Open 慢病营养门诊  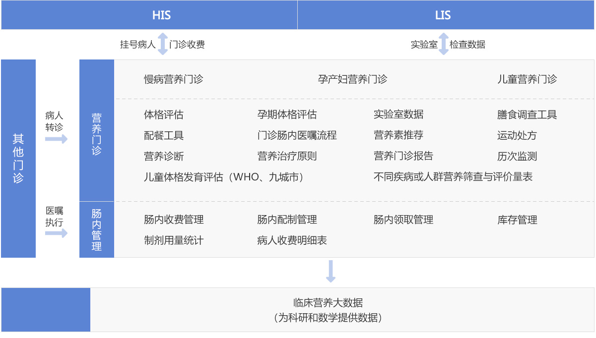pyautogui.click(x=174, y=79)
